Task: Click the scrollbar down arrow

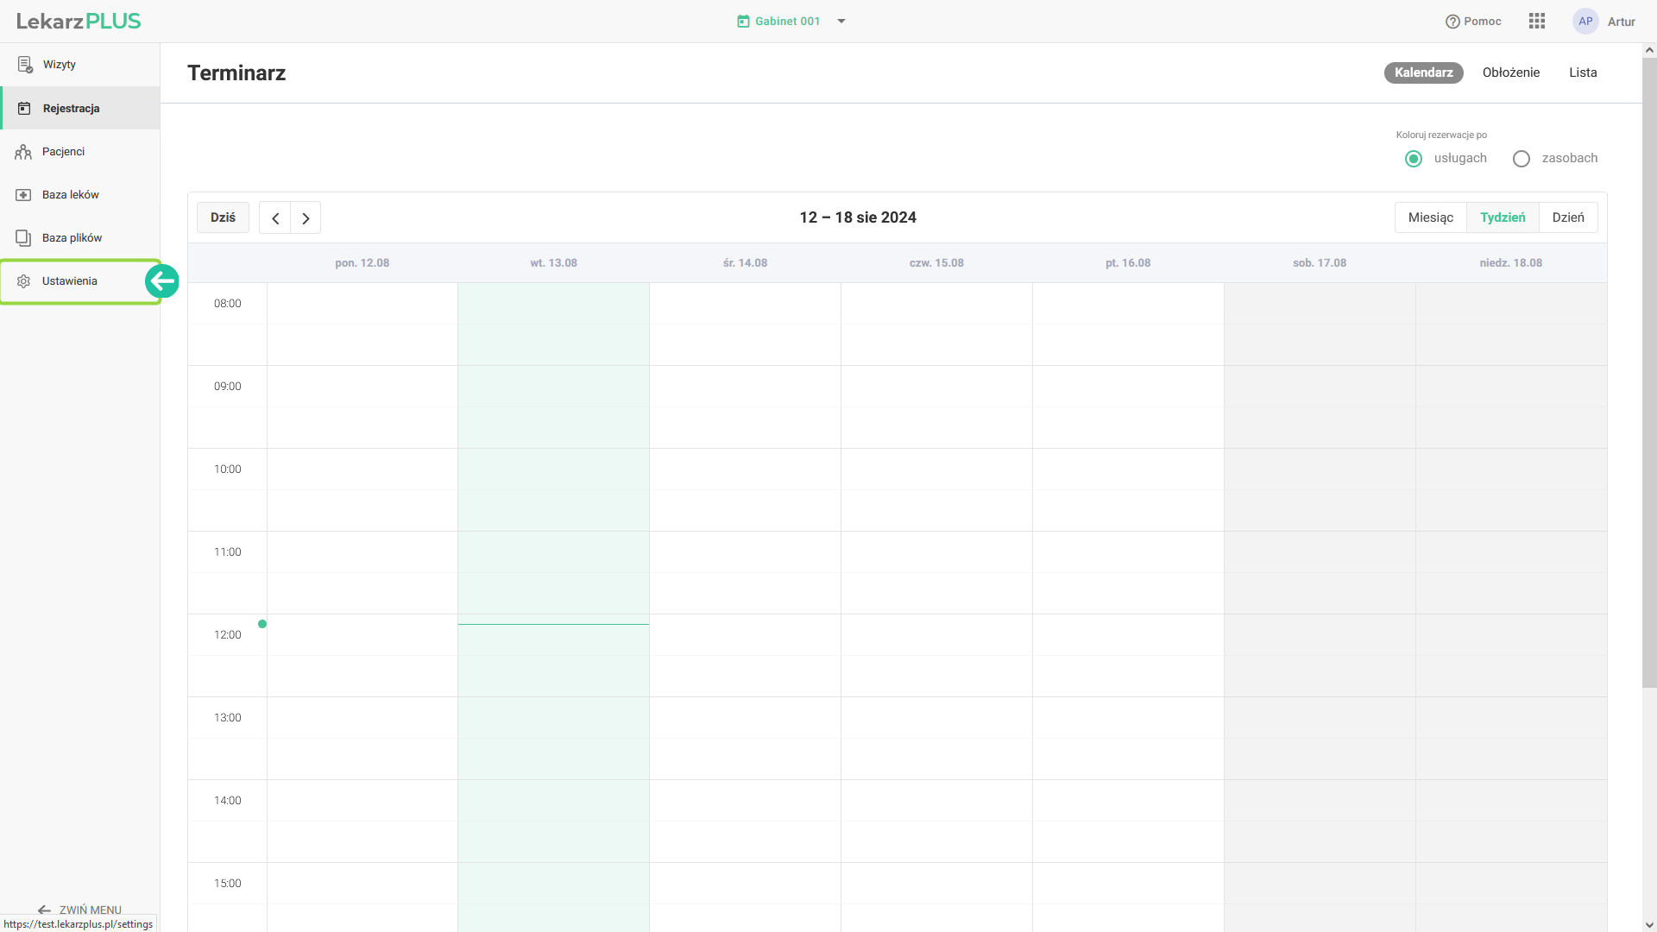Action: tap(1649, 925)
